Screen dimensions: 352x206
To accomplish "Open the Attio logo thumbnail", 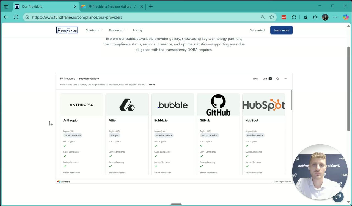I will pos(127,105).
